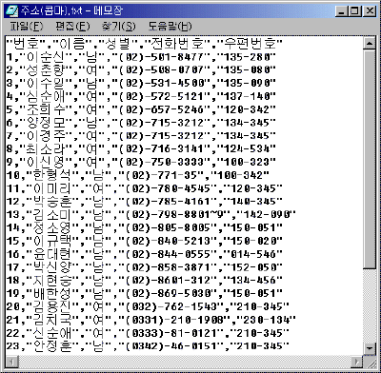381x373 pixels.
Task: Click the name "이미리" in row 11
Action: click(x=52, y=188)
